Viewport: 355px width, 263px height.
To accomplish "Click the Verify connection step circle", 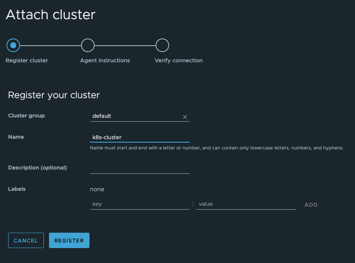I will click(162, 45).
